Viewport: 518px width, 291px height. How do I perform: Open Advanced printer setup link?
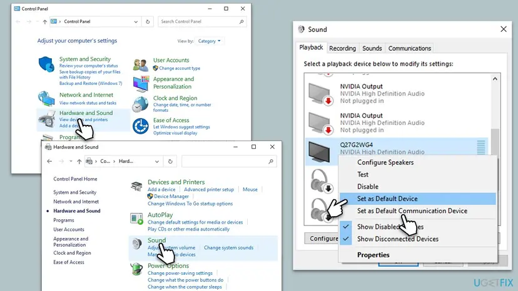[209, 189]
